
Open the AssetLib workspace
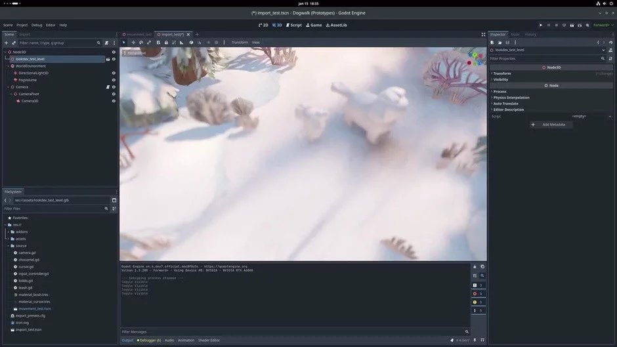pyautogui.click(x=337, y=25)
